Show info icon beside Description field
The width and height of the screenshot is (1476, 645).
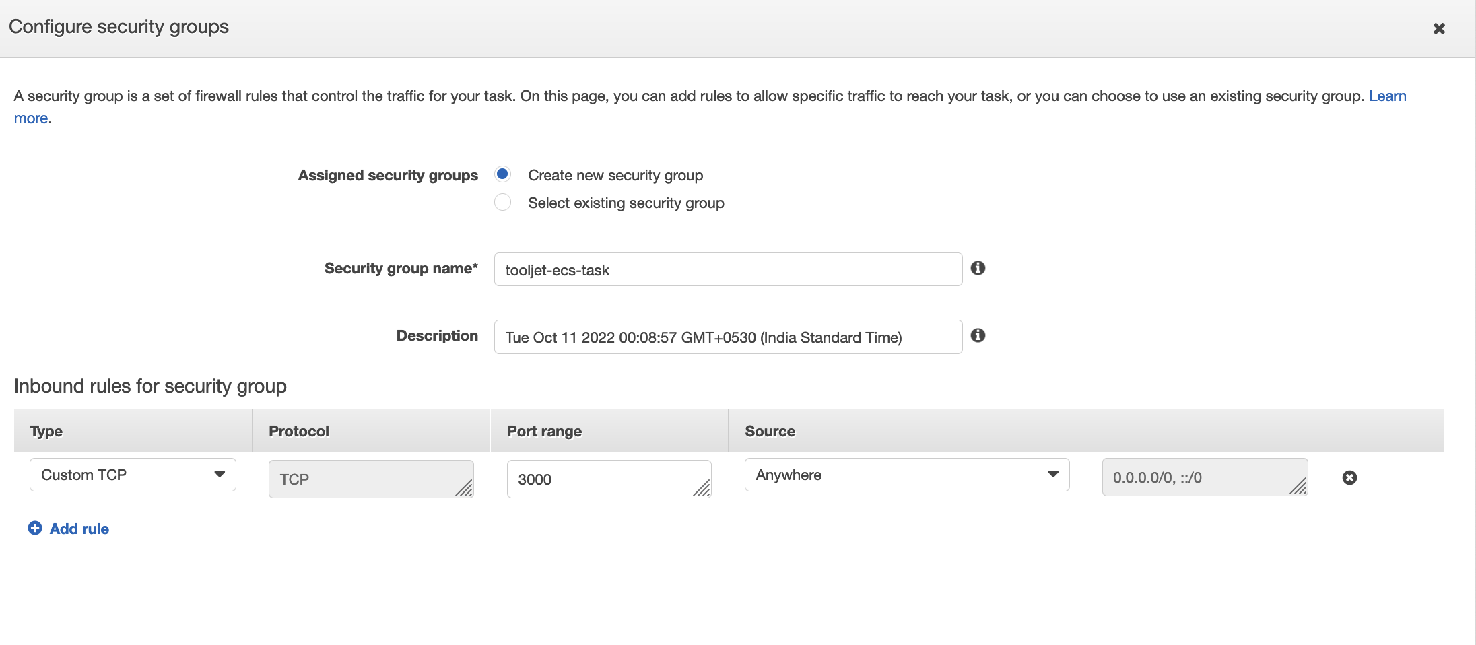pos(978,335)
